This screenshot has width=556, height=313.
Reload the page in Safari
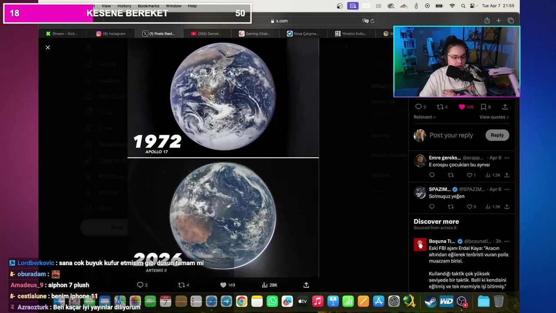[372, 21]
